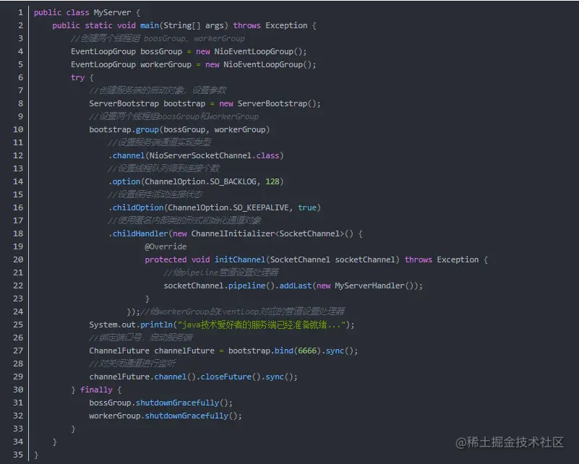Screen dimensions: 579x464
Task: Click the "finally" keyword on line 30
Action: 96,390
